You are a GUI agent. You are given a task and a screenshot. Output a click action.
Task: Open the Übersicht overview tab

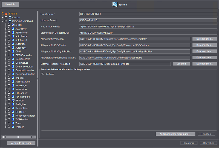point(10,5)
